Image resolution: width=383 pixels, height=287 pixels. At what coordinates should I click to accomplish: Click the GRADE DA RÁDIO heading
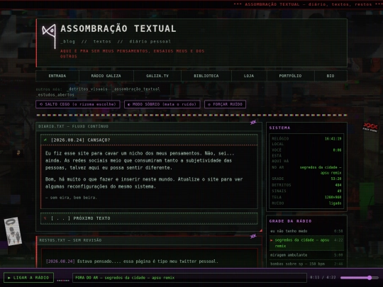click(x=290, y=221)
